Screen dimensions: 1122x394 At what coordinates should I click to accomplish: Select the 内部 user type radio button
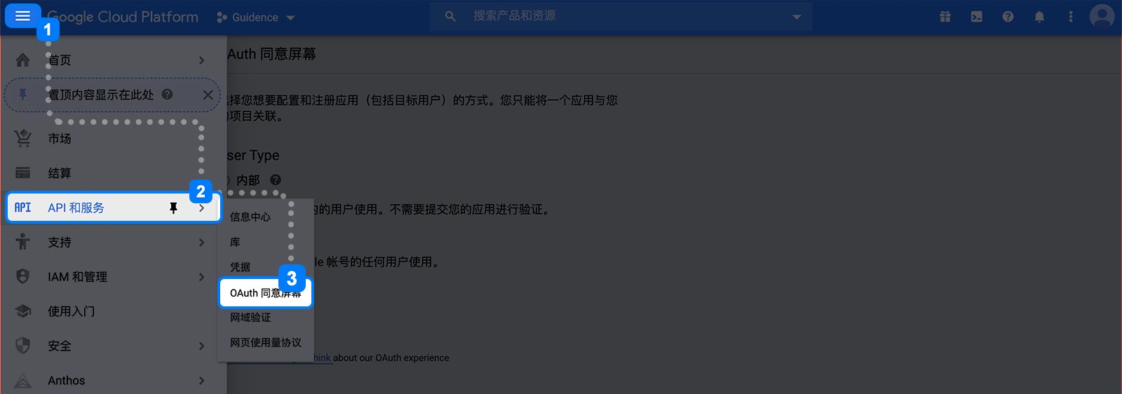[x=229, y=180]
